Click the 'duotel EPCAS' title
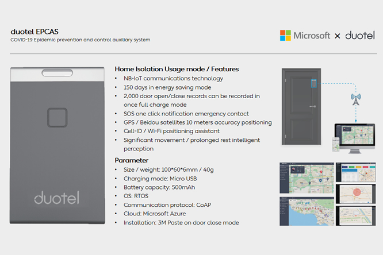The image size is (383, 255). tap(35, 32)
